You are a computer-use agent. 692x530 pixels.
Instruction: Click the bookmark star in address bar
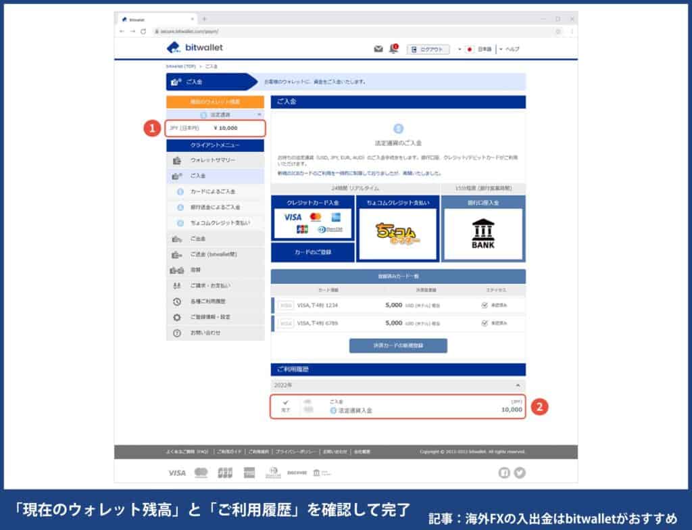(x=558, y=31)
